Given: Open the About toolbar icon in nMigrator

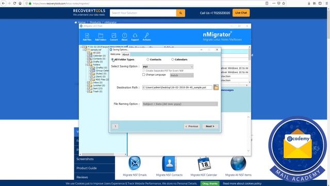Looking at the screenshot, I should 124,37.
